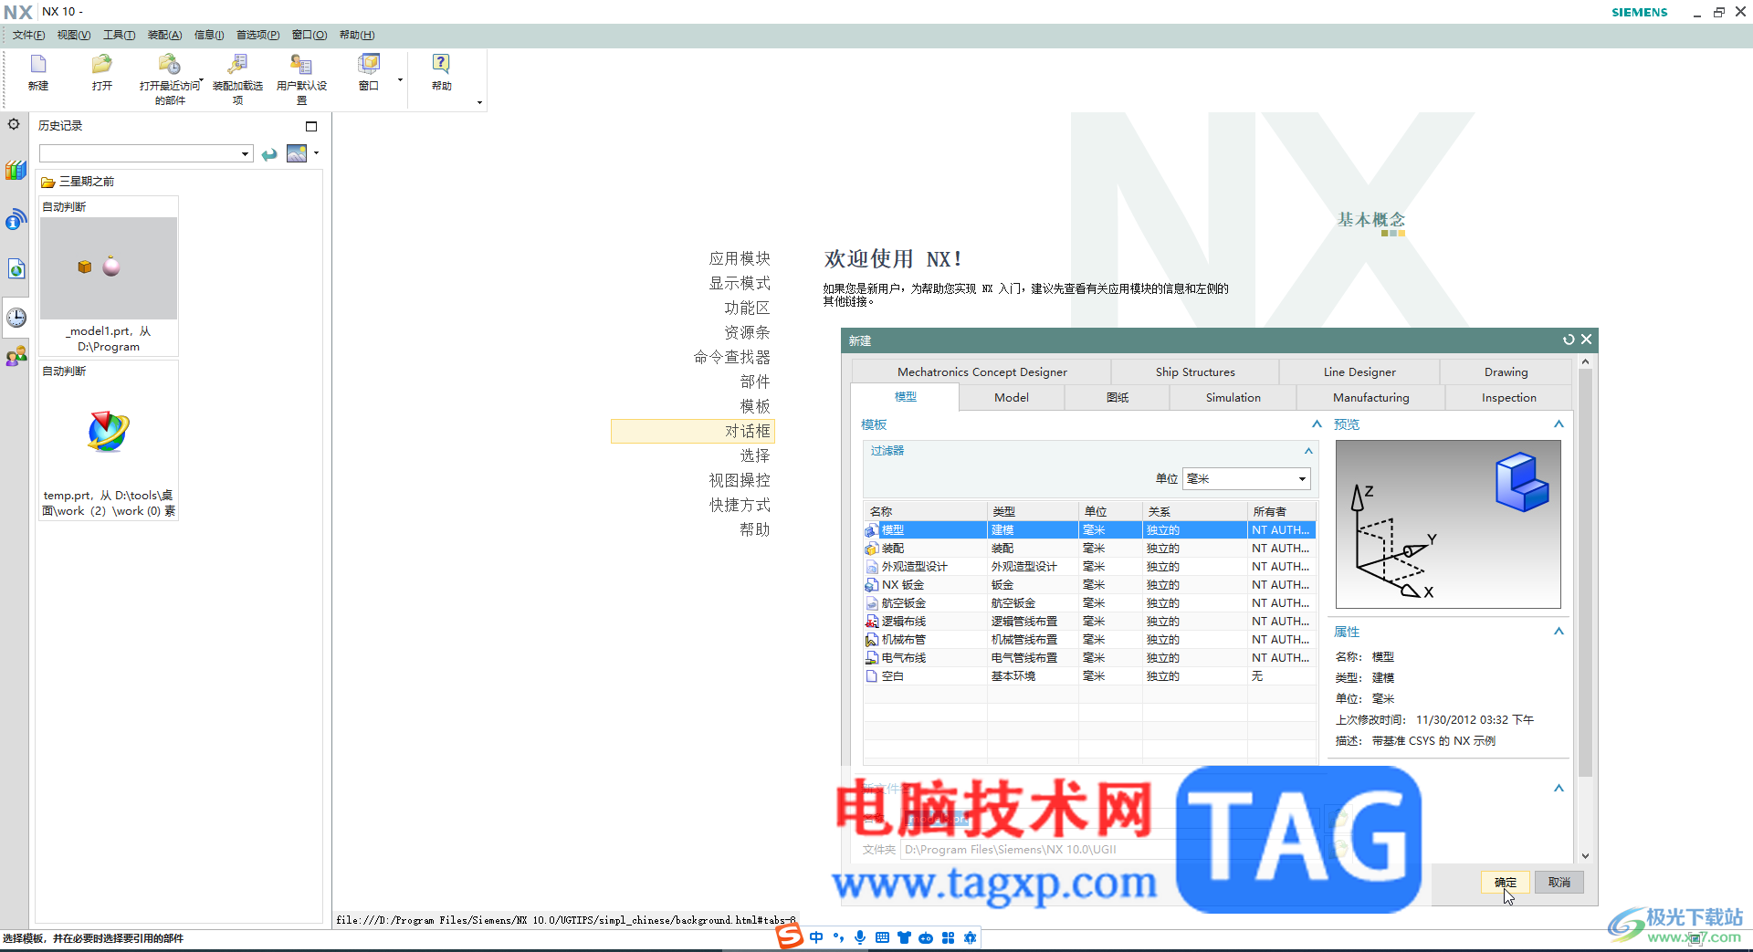This screenshot has width=1753, height=952.
Task: Open the roles sidebar icon
Action: (x=16, y=357)
